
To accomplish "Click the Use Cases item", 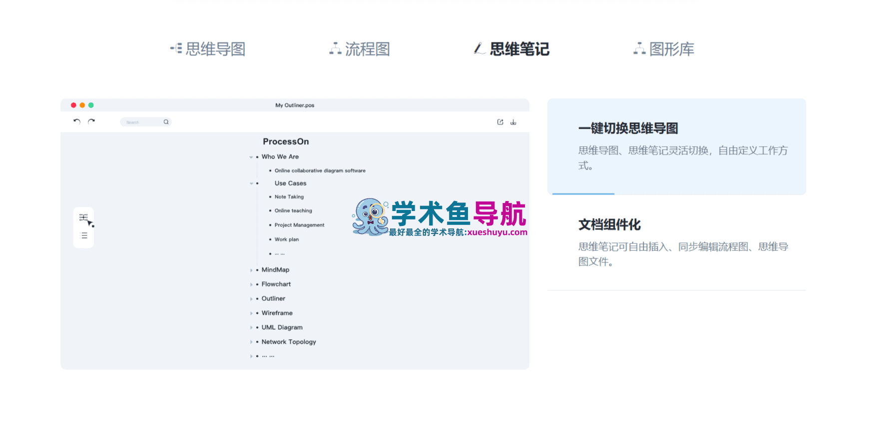I will point(291,183).
